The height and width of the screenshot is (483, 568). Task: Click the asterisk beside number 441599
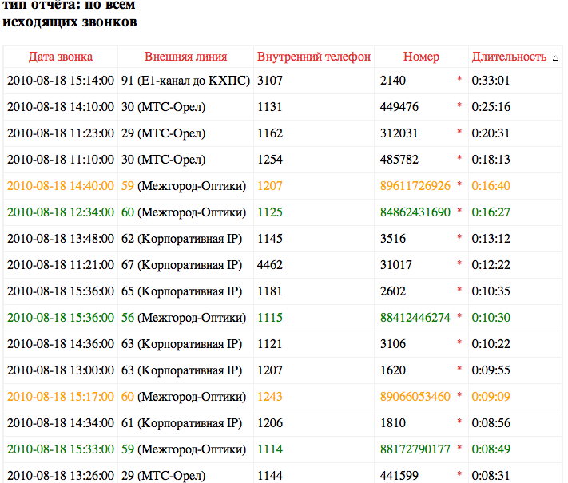[459, 476]
